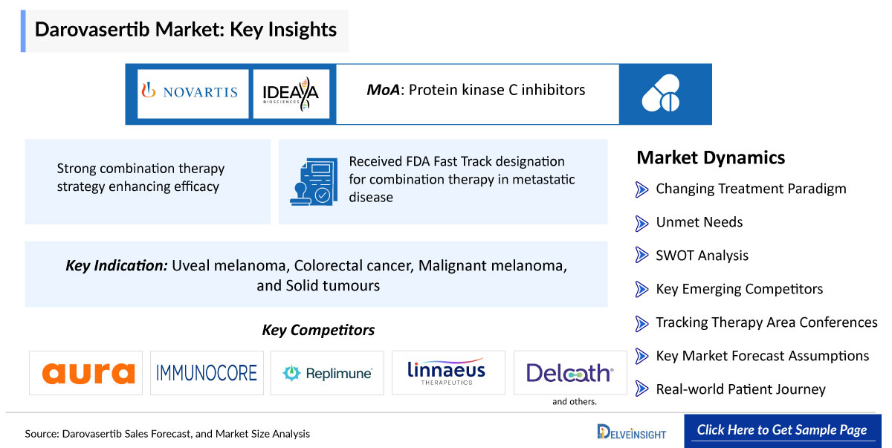Click arrow beside SWOT Analysis
This screenshot has height=448, width=892.
pos(642,256)
